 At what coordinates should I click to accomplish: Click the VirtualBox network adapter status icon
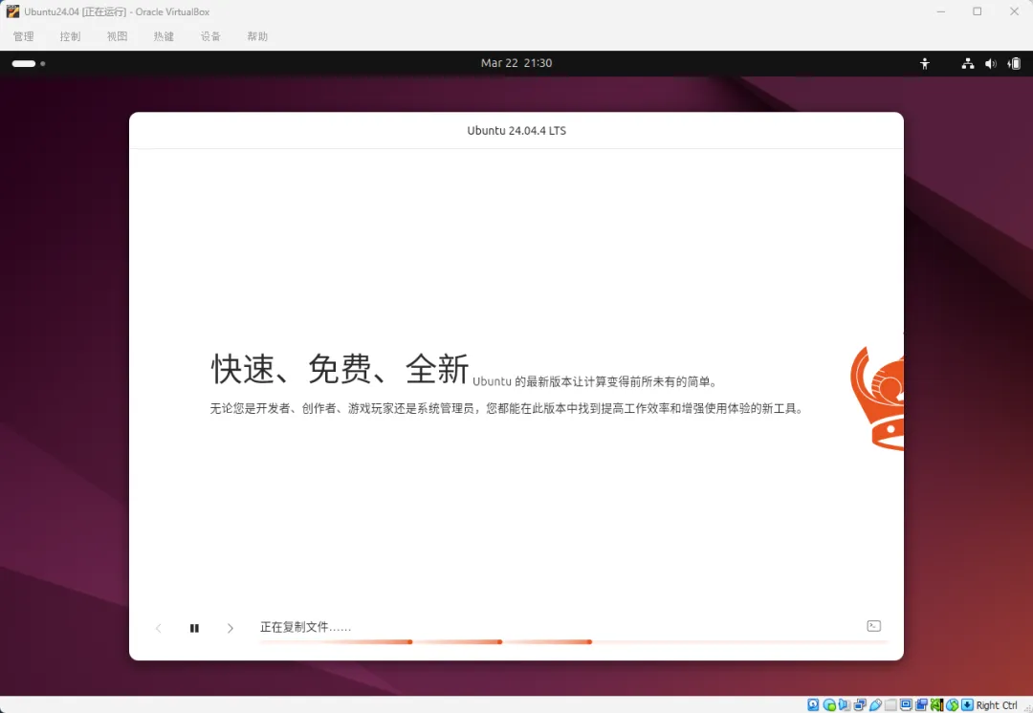pos(860,705)
